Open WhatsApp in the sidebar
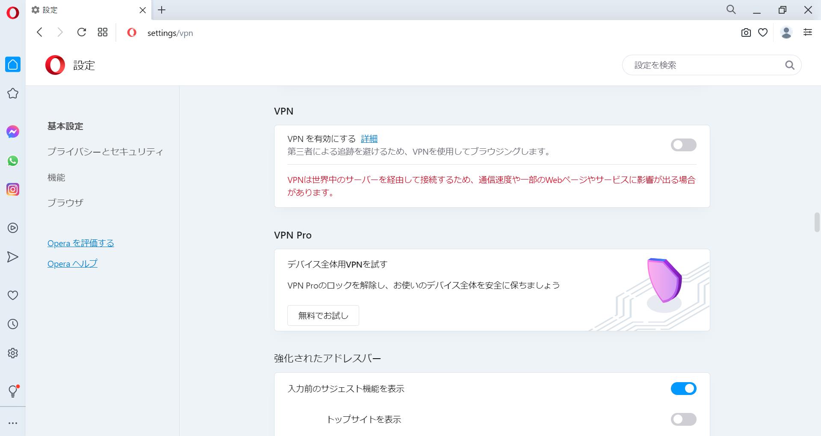 [x=13, y=161]
